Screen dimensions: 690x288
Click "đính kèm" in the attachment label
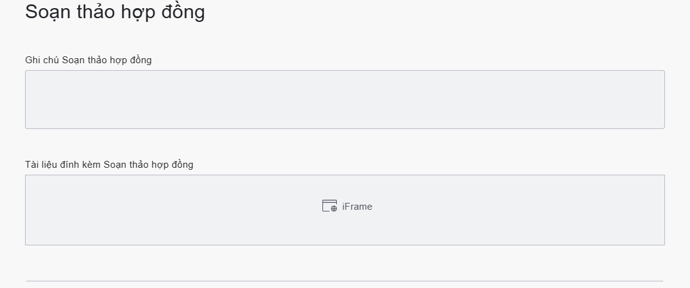[x=83, y=165]
